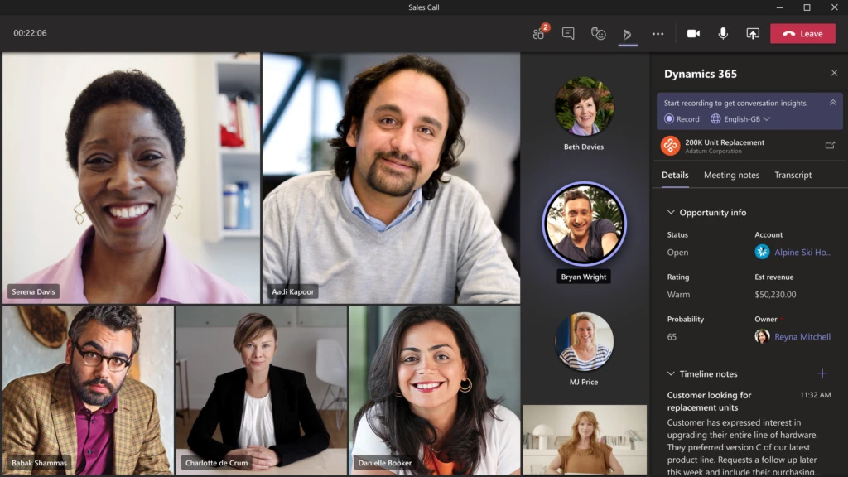This screenshot has width=848, height=477.
Task: Mute the microphone
Action: click(723, 33)
